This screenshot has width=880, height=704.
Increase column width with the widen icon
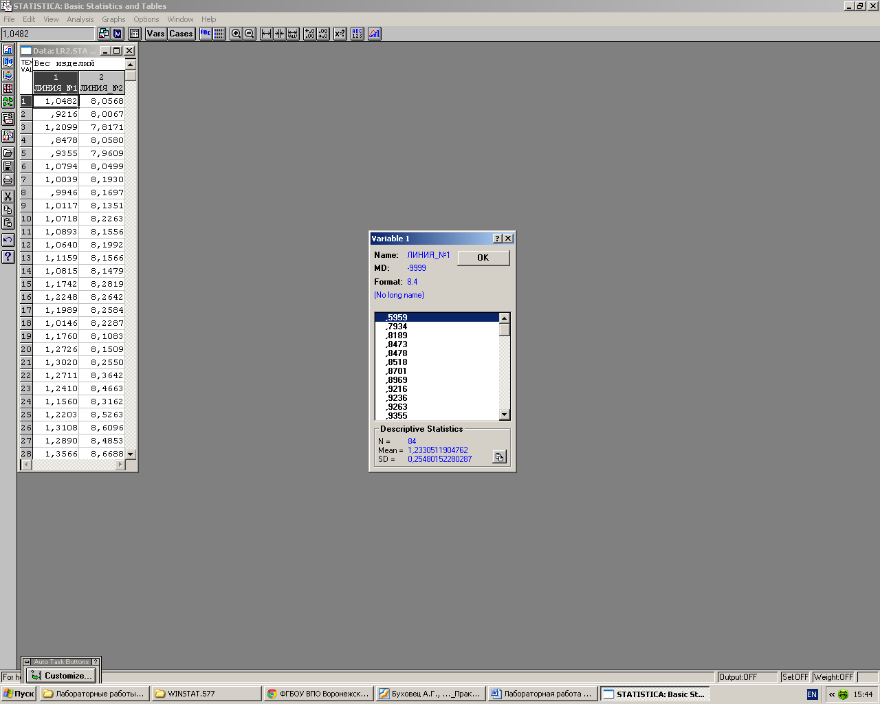coord(266,33)
